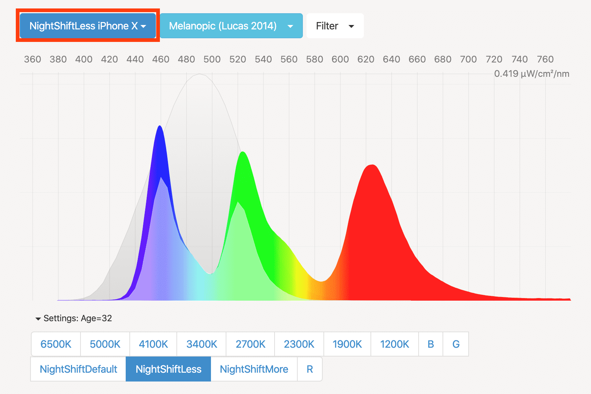The height and width of the screenshot is (394, 591).
Task: Switch to NightShiftMore preset
Action: click(254, 369)
